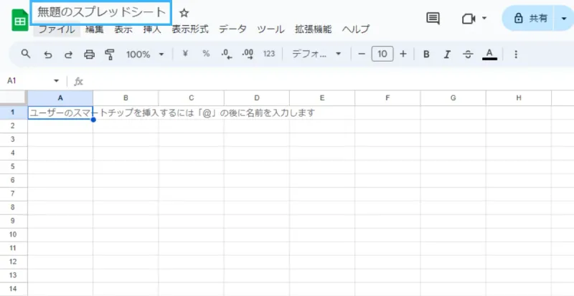The height and width of the screenshot is (296, 574).
Task: Select column B header
Action: (x=126, y=98)
